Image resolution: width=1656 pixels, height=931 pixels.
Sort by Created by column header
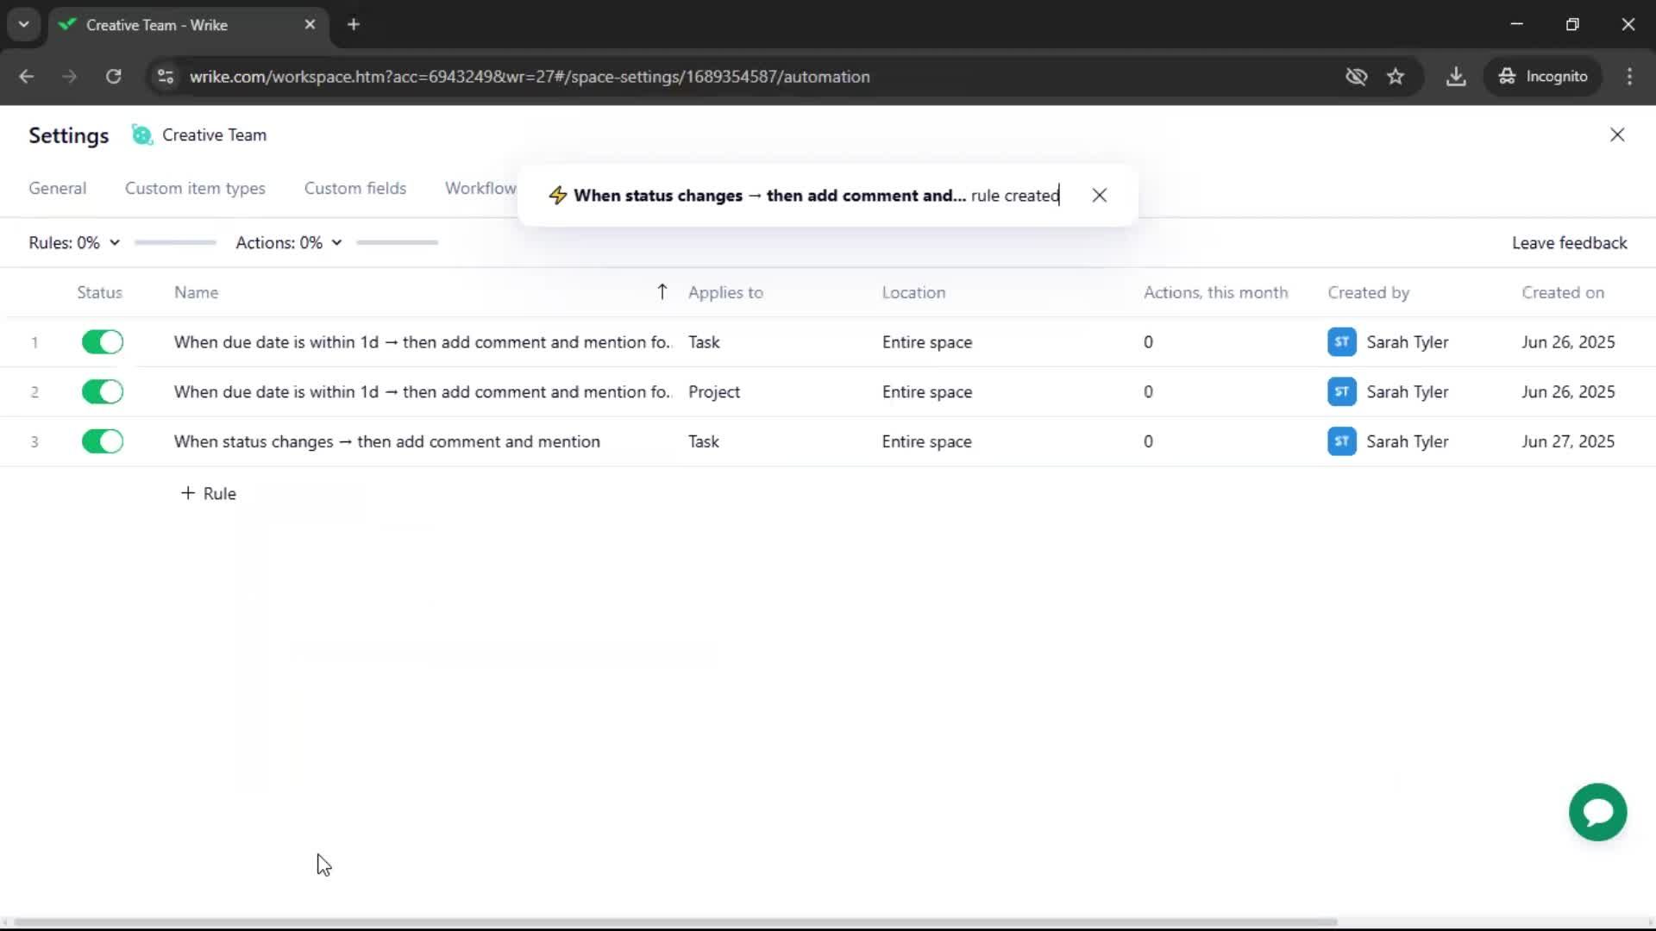coord(1368,292)
